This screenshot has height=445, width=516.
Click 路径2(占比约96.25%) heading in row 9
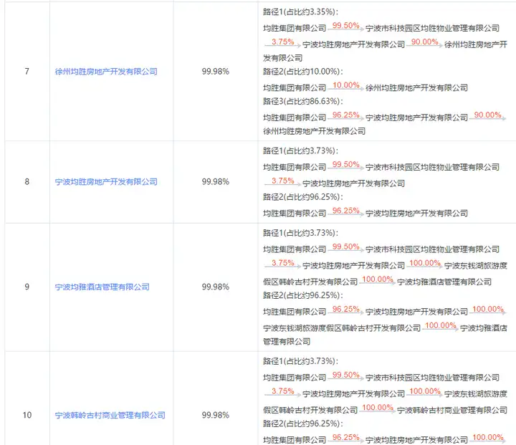302,295
